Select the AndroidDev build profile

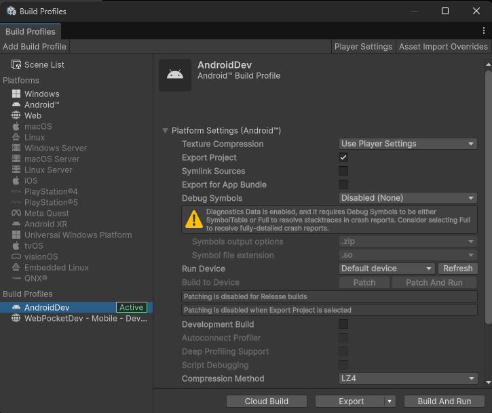(76, 307)
